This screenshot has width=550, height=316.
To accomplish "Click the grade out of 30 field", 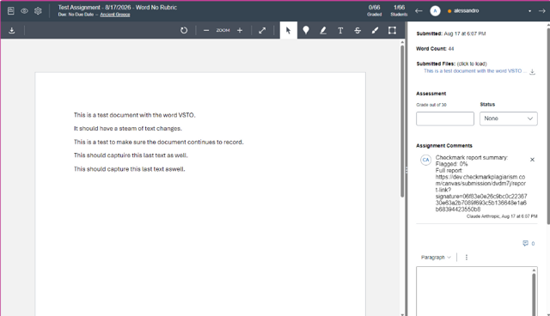I will coord(445,118).
